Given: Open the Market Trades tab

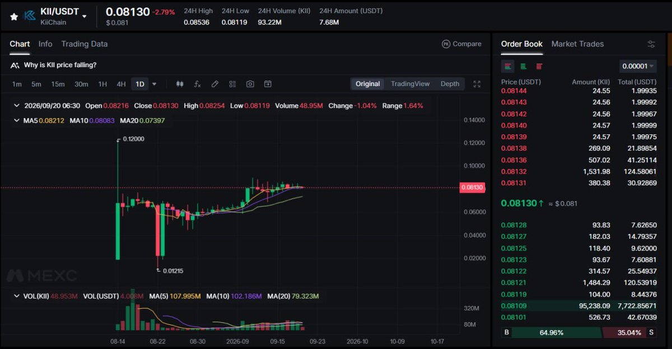Looking at the screenshot, I should coord(577,44).
